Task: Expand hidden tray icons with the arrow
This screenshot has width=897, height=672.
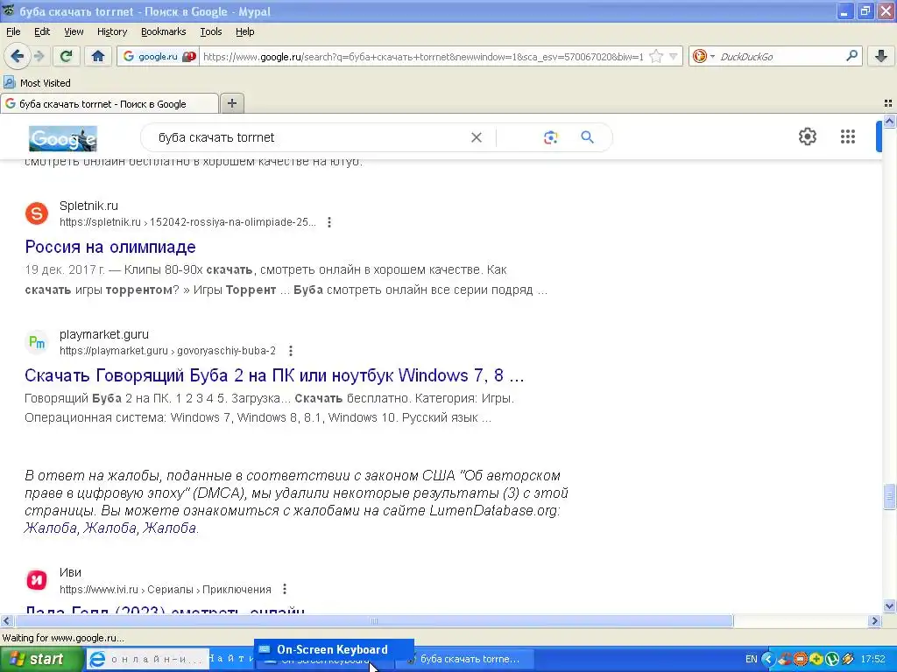Action: click(x=767, y=659)
